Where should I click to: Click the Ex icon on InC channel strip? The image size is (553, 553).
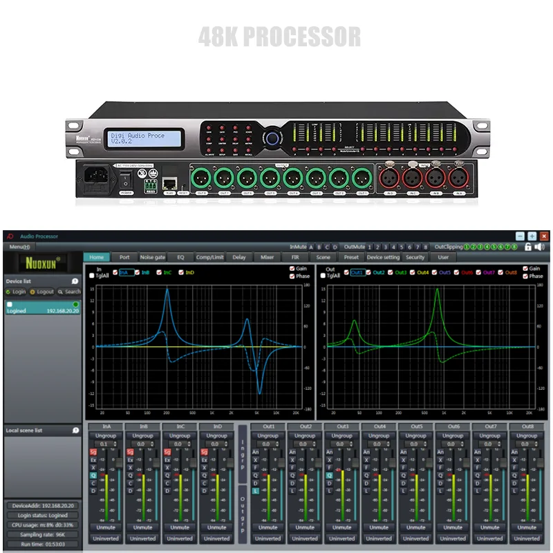pos(167,459)
